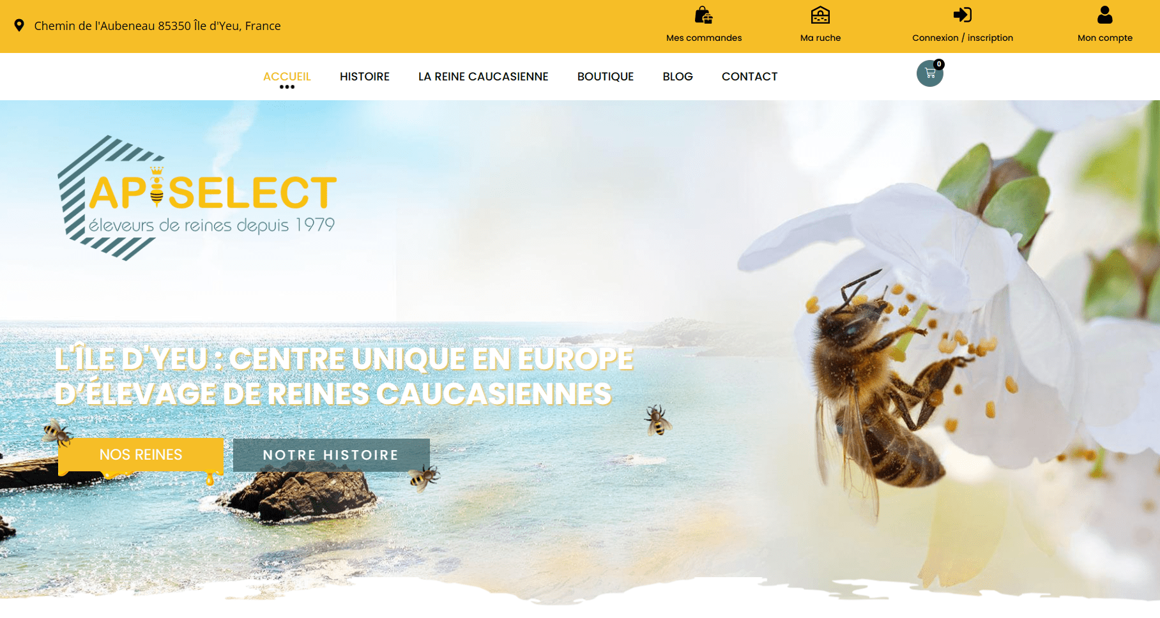Click the Mes commandes bag icon
Screen dimensions: 1160x618
tap(704, 15)
